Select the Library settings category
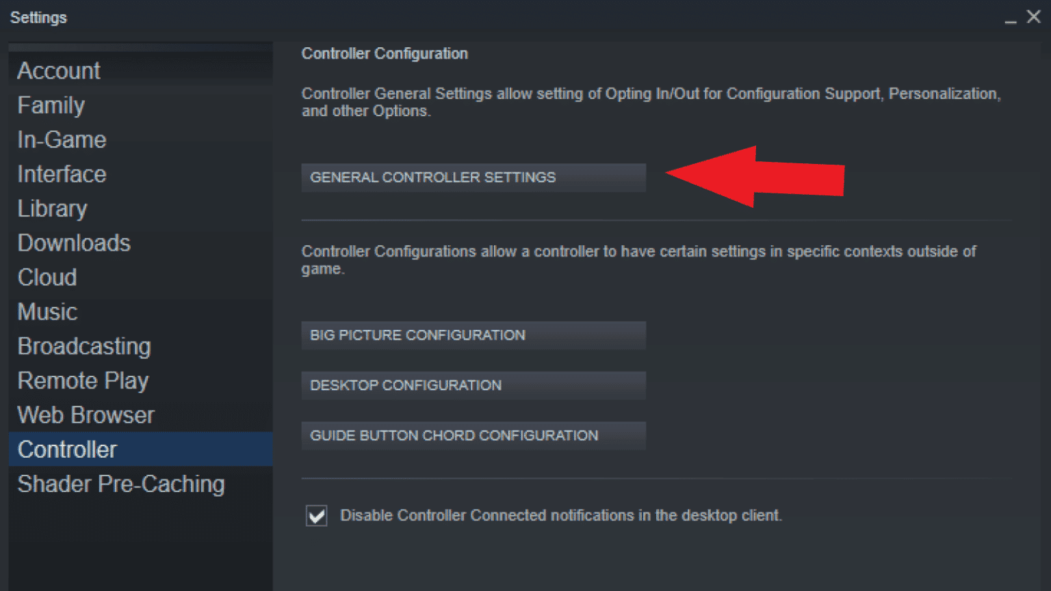Viewport: 1051px width, 591px height. click(52, 208)
